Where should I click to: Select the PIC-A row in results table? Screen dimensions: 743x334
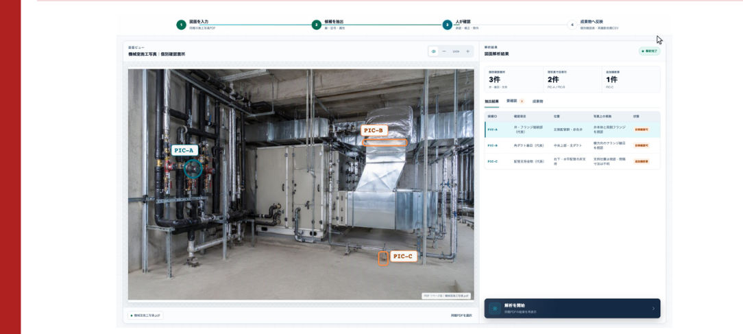pyautogui.click(x=572, y=130)
